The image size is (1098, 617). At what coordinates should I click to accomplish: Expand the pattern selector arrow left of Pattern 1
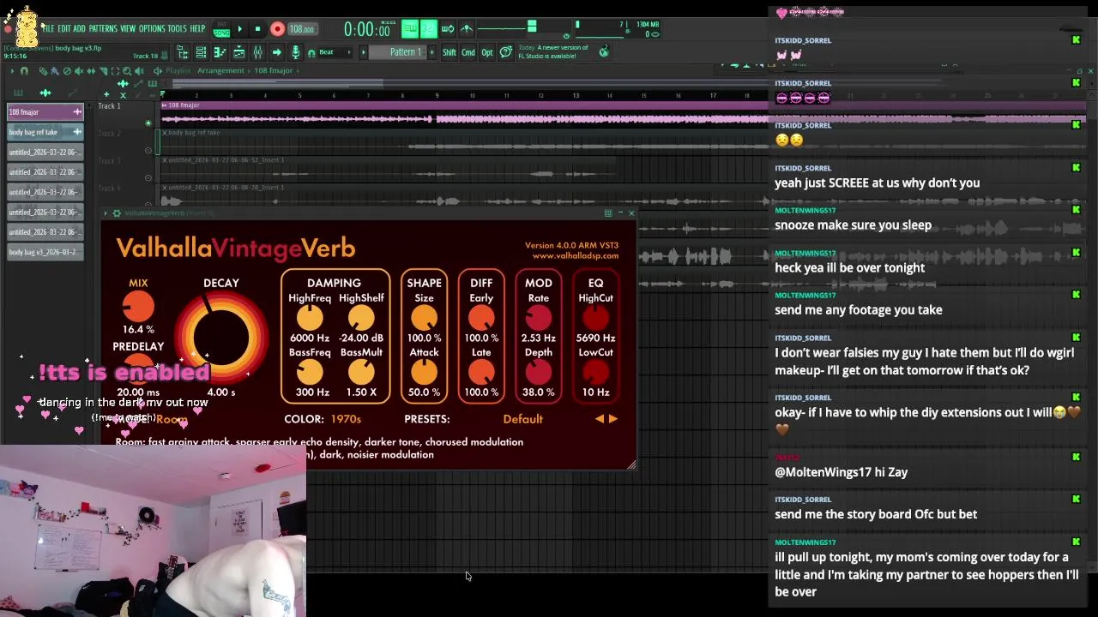[364, 52]
